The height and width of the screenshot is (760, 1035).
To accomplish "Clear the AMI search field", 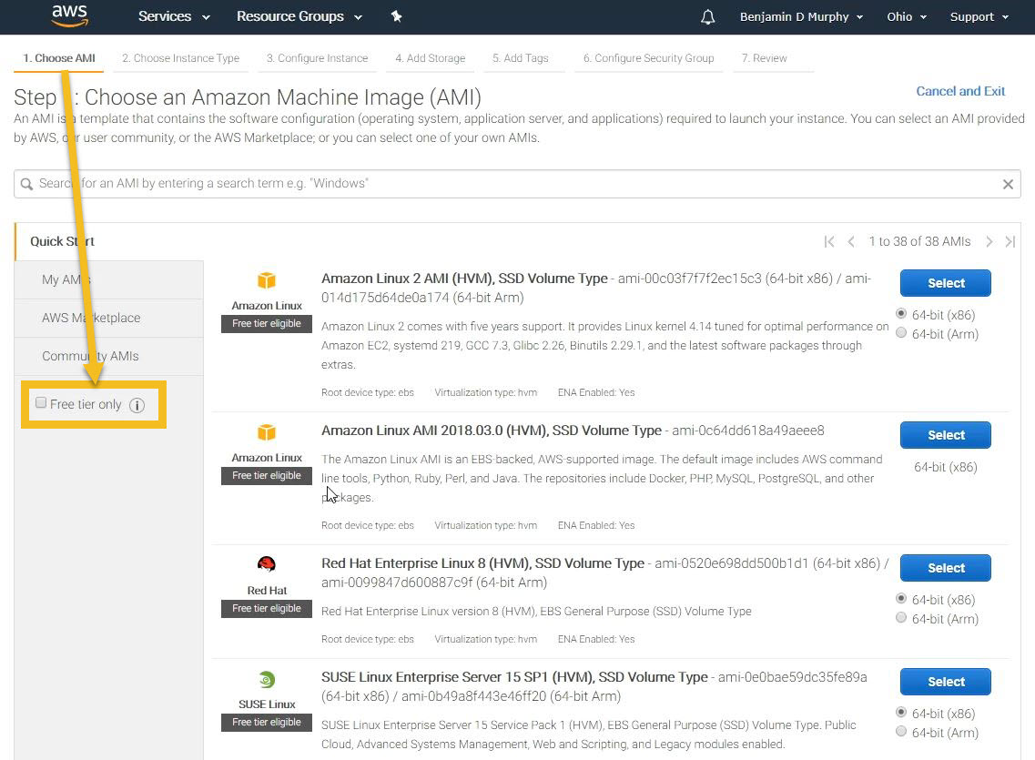I will click(x=1008, y=184).
